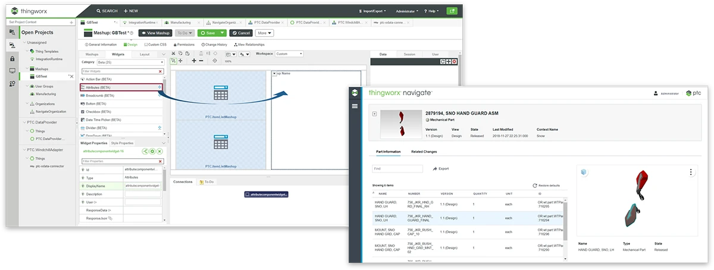Select the users icon in the left sidebar

[x=12, y=84]
